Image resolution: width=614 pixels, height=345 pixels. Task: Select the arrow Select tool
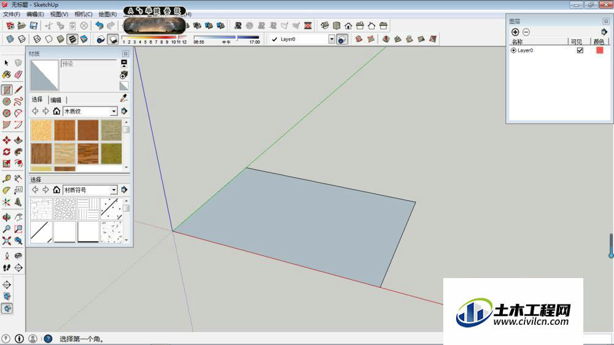click(x=6, y=63)
